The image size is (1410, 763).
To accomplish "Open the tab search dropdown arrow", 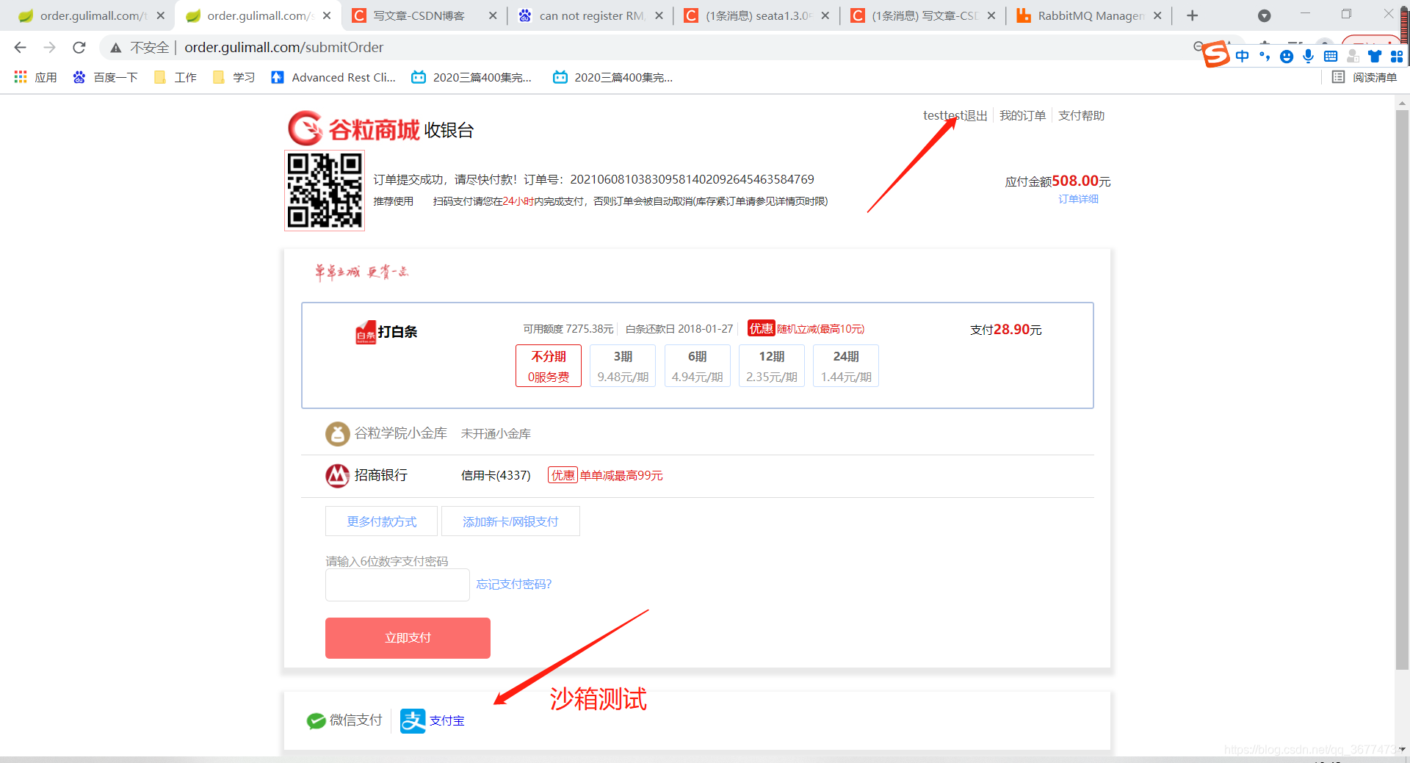I will click(1265, 15).
